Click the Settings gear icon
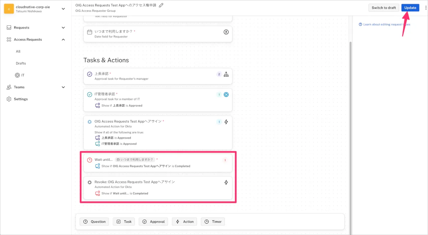This screenshot has width=428, height=235. click(x=9, y=99)
